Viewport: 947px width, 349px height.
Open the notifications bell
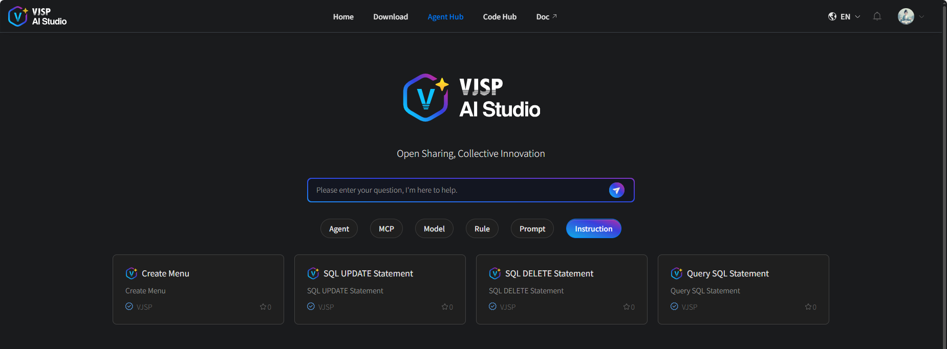877,16
